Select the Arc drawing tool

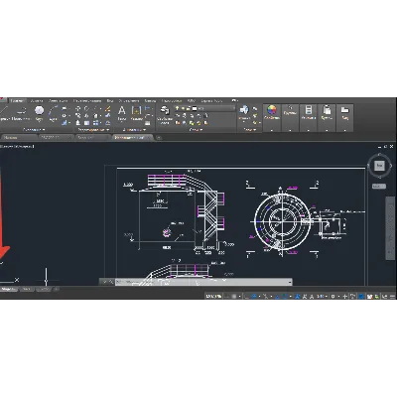pyautogui.click(x=53, y=112)
